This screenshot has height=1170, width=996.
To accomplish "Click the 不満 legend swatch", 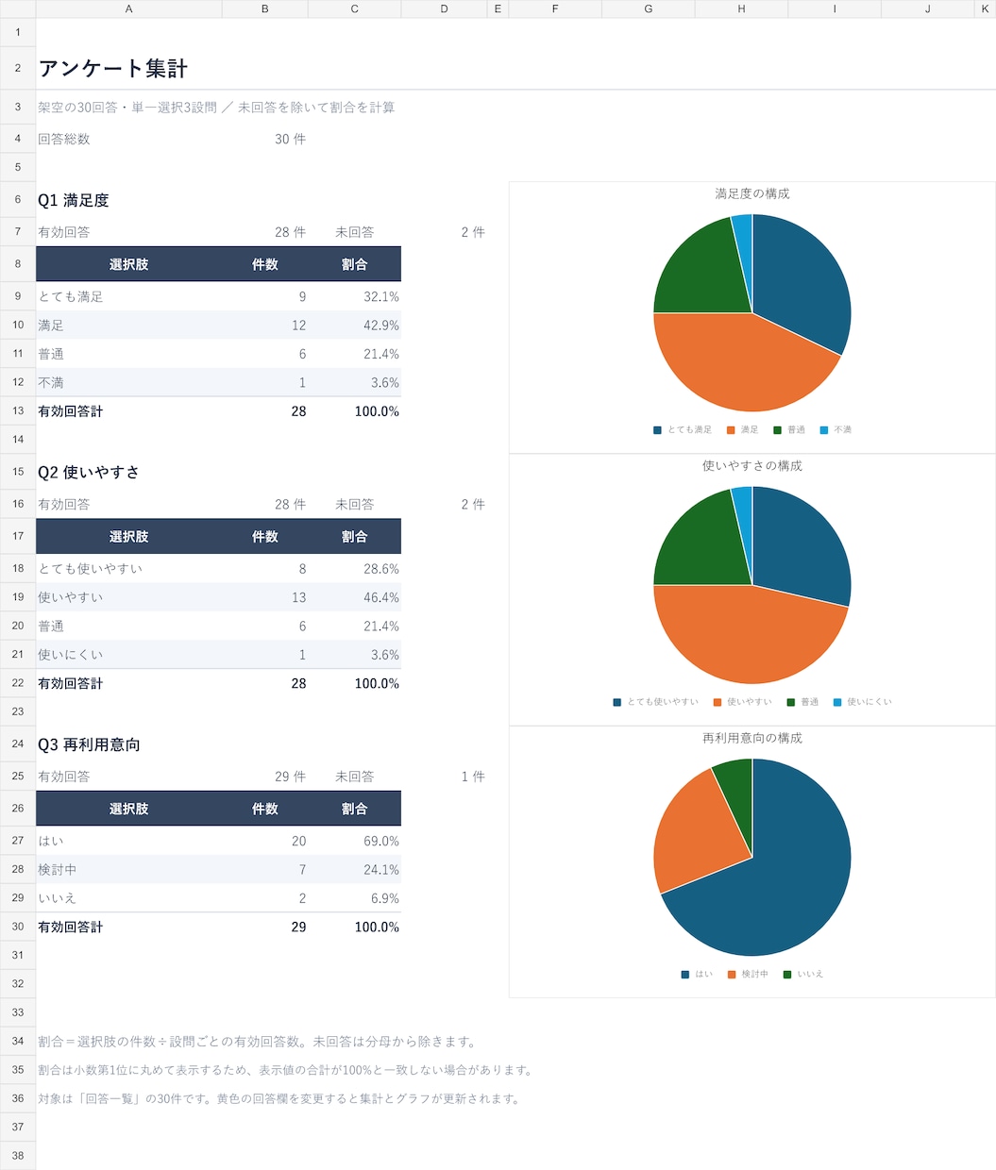I will point(824,430).
